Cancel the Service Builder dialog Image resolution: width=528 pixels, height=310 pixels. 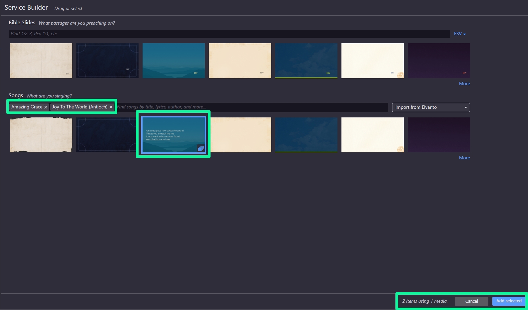[x=471, y=301]
